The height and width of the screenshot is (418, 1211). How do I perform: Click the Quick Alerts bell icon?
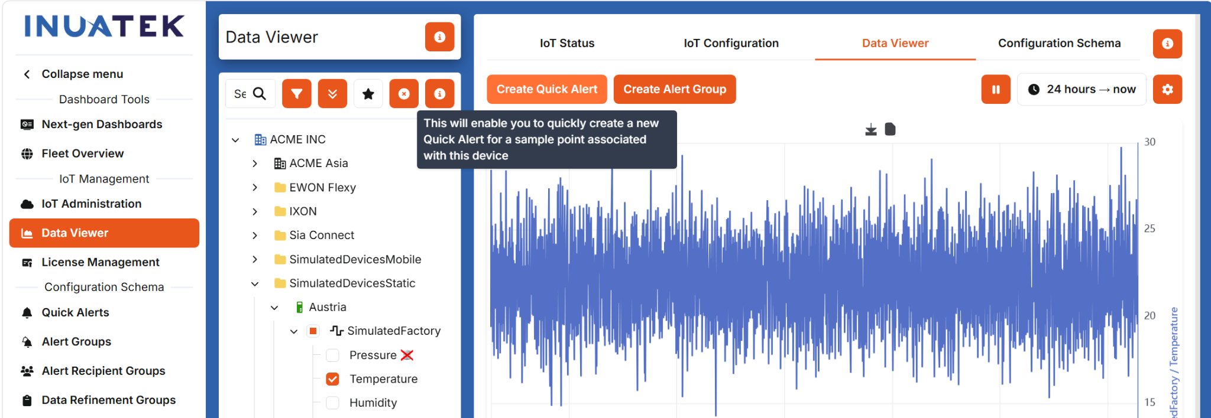(x=27, y=312)
